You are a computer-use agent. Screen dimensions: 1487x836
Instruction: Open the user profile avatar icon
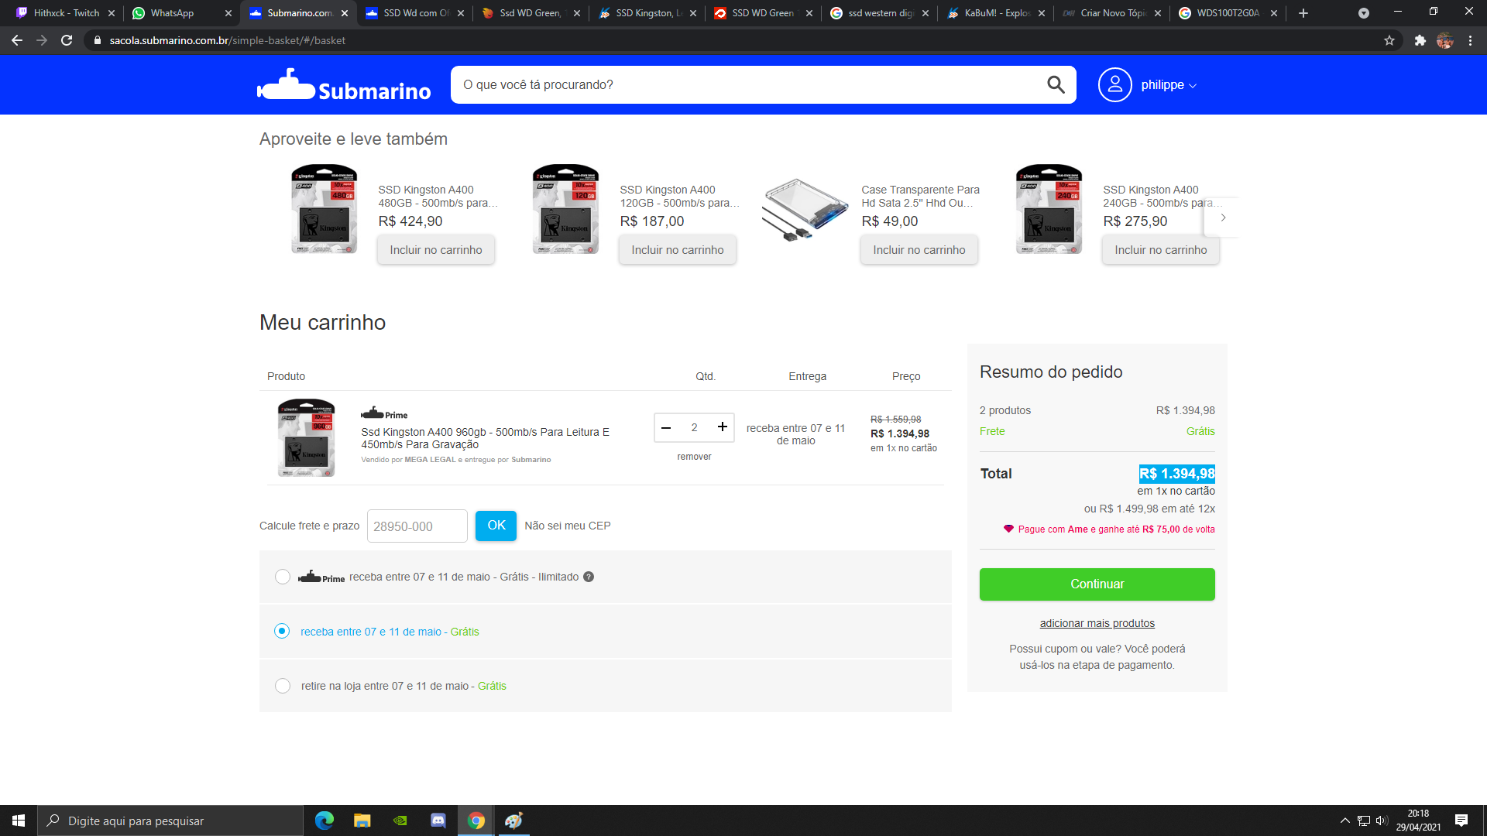click(1115, 84)
